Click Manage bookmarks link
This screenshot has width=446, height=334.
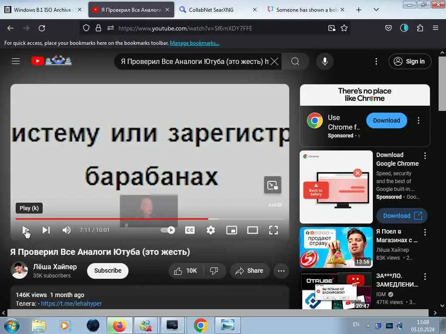[x=195, y=43]
